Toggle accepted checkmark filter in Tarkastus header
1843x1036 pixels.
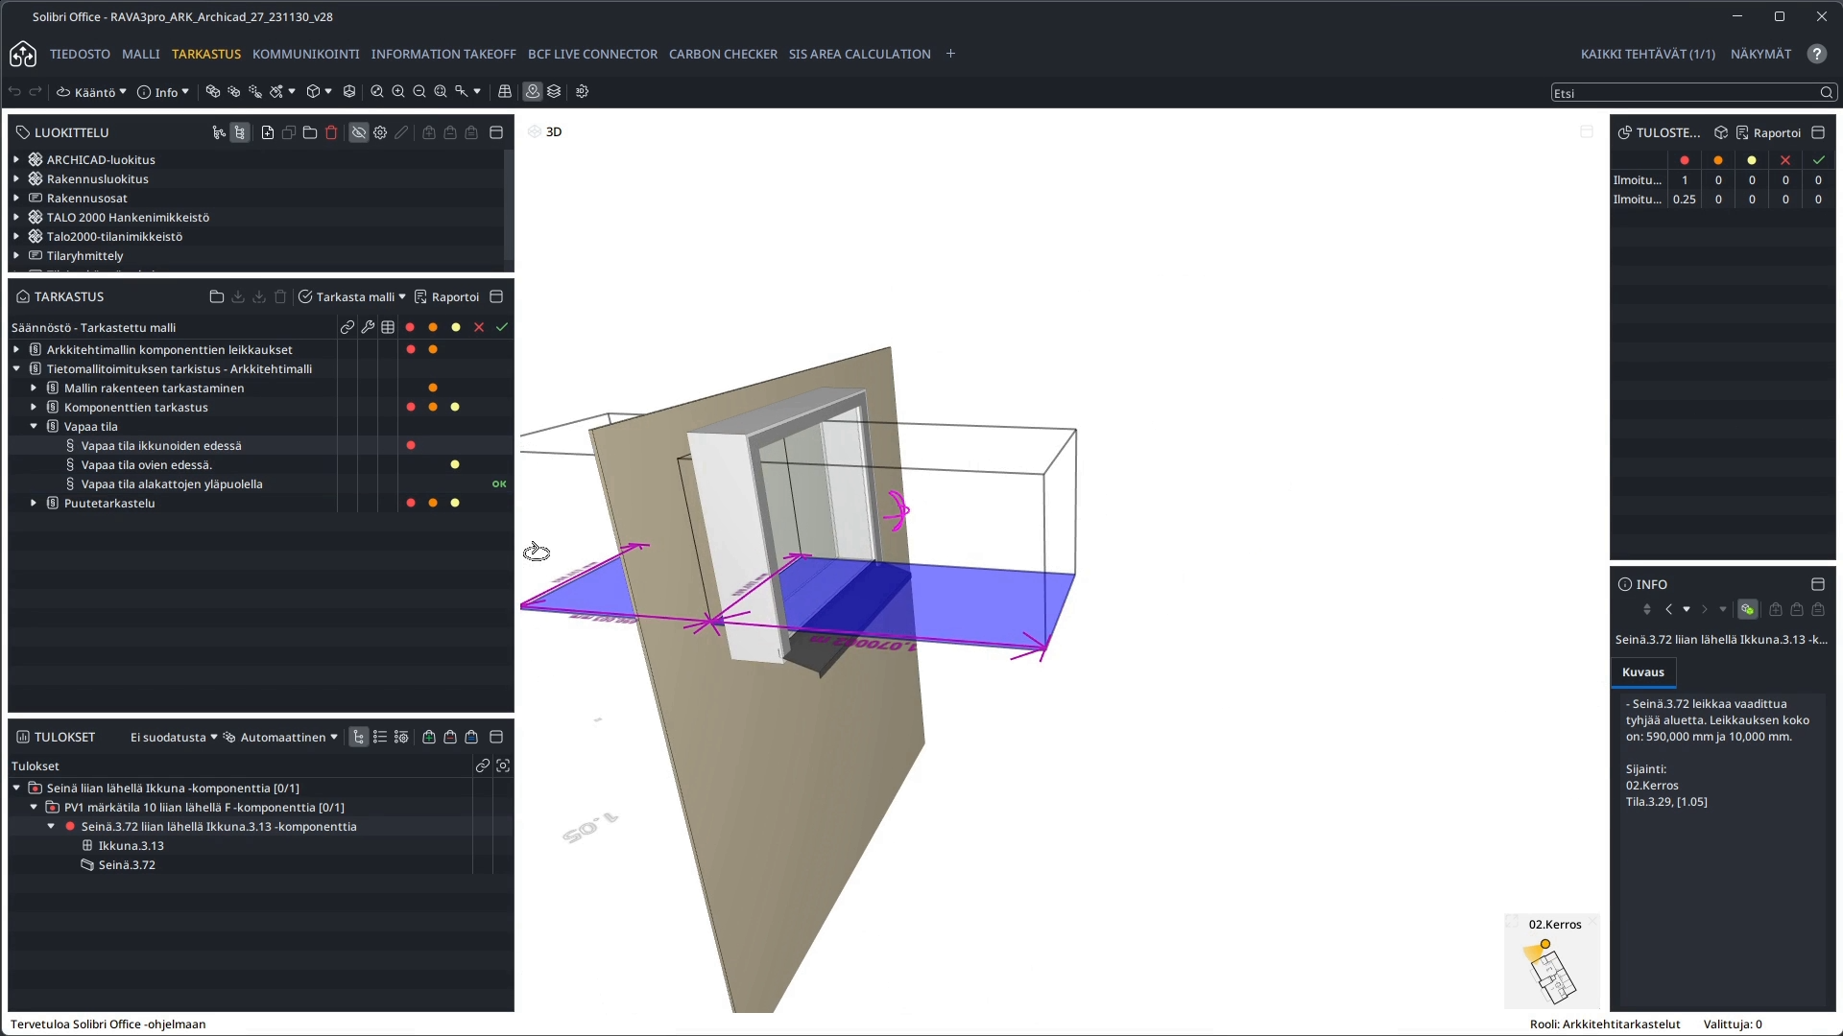502,327
